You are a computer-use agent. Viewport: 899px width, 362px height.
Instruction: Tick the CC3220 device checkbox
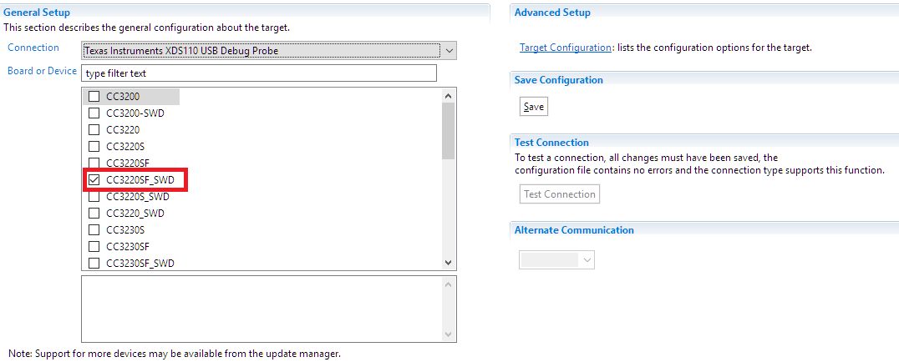point(94,129)
